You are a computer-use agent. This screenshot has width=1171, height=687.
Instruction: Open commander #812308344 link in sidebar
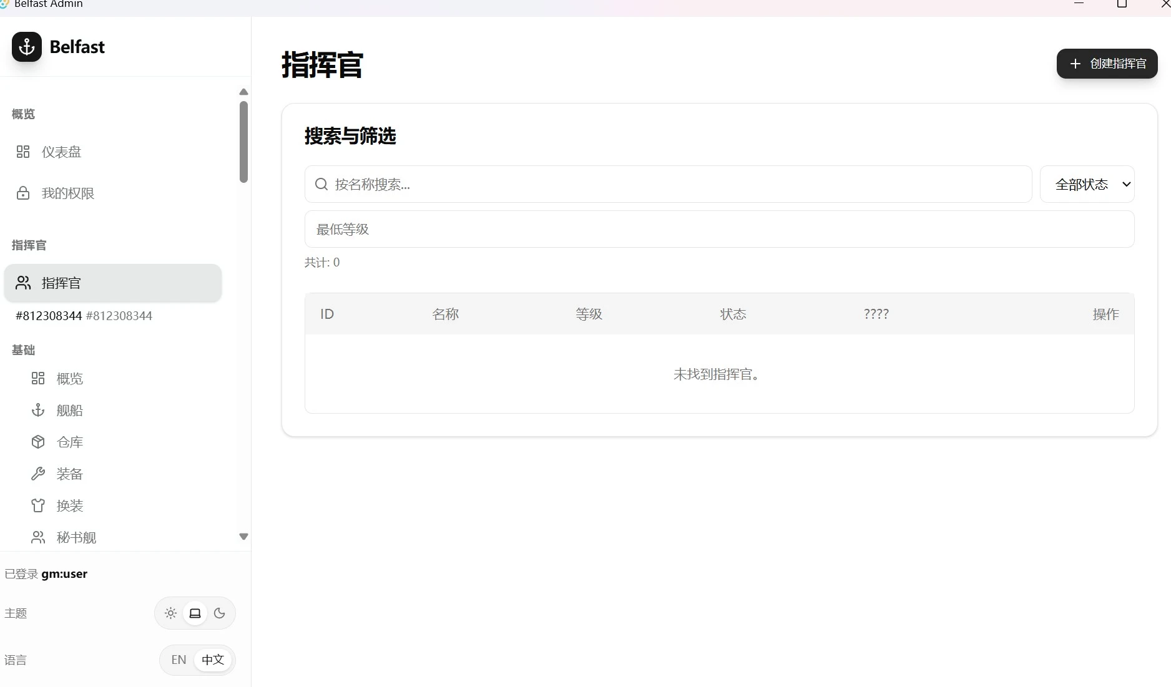tap(84, 316)
